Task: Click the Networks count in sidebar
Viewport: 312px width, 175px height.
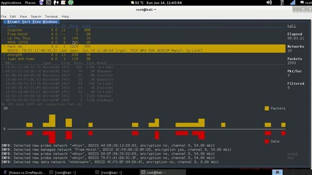Action: click(290, 51)
